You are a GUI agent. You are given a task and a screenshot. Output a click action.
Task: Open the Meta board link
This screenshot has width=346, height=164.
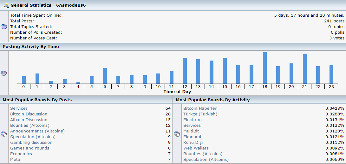[x=15, y=159]
